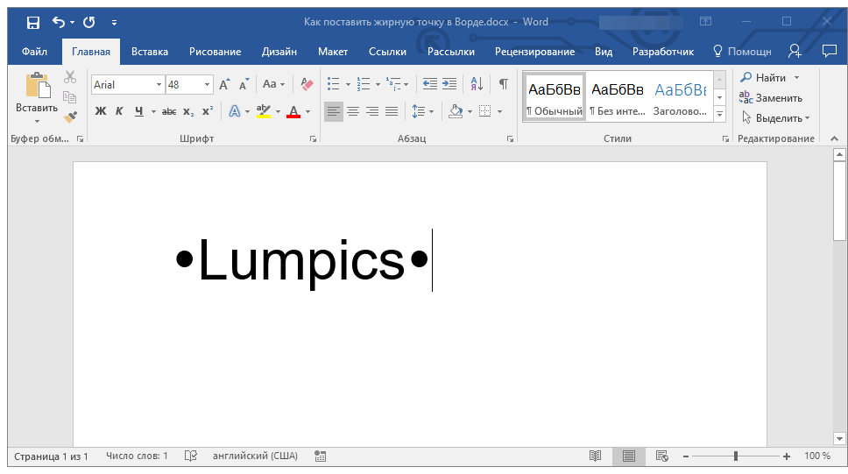The width and height of the screenshot is (848, 474).
Task: Click the vertical scrollbar down arrow
Action: pos(839,439)
